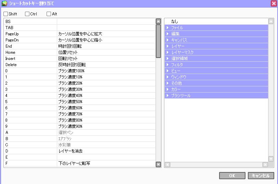
Task: Select the Insert key row
Action: [x=80, y=58]
